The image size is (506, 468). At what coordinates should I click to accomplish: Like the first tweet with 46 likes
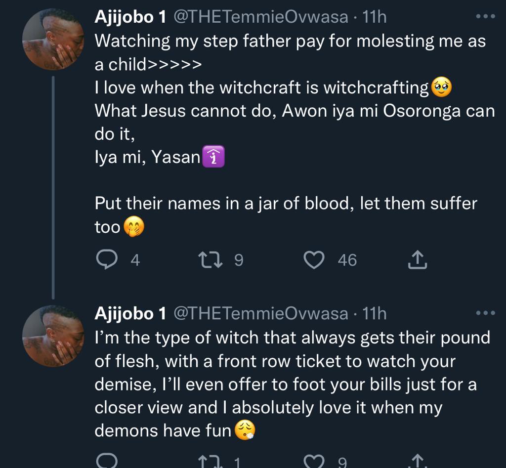[313, 260]
